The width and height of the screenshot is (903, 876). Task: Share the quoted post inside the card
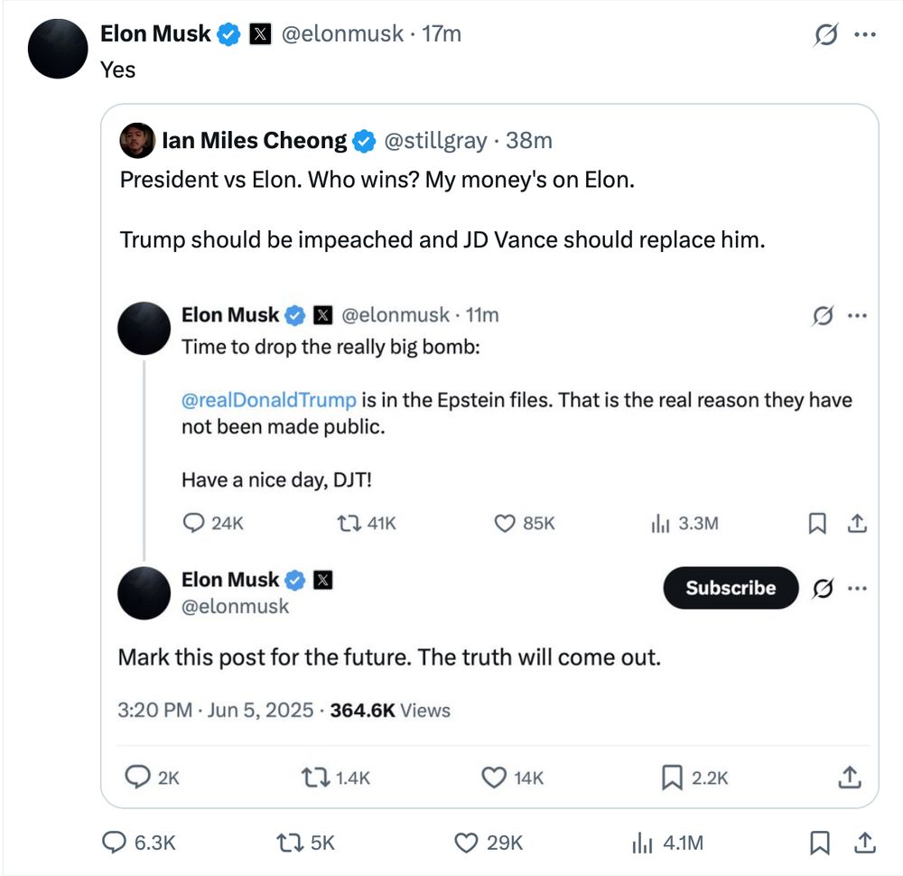849,777
